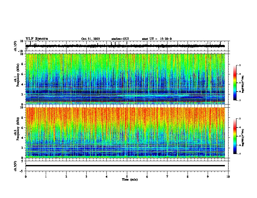
Task: Click time axis tick label "9"
Action: pos(208,177)
